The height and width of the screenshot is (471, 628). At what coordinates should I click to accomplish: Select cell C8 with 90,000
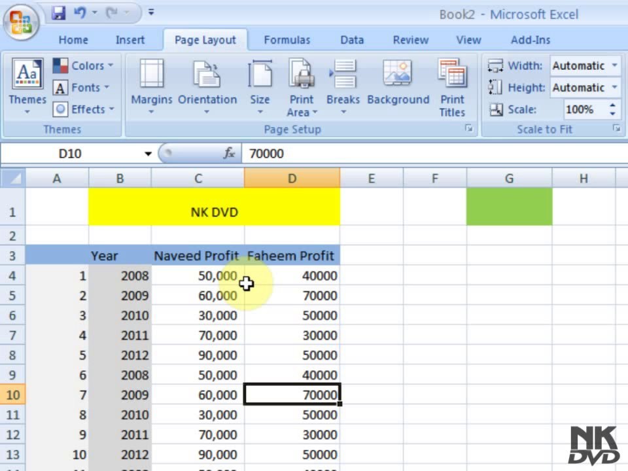(198, 355)
